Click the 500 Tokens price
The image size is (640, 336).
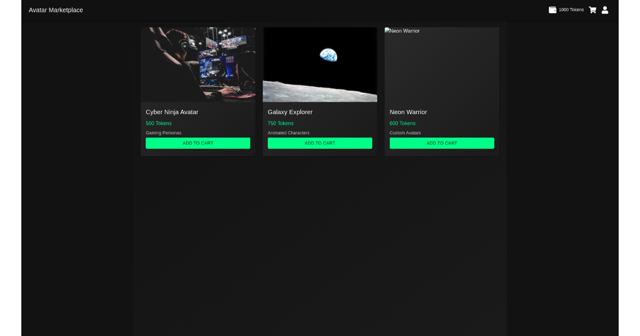tap(158, 123)
